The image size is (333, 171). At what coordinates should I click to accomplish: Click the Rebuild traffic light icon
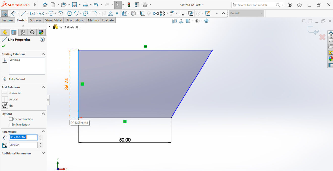[129, 5]
